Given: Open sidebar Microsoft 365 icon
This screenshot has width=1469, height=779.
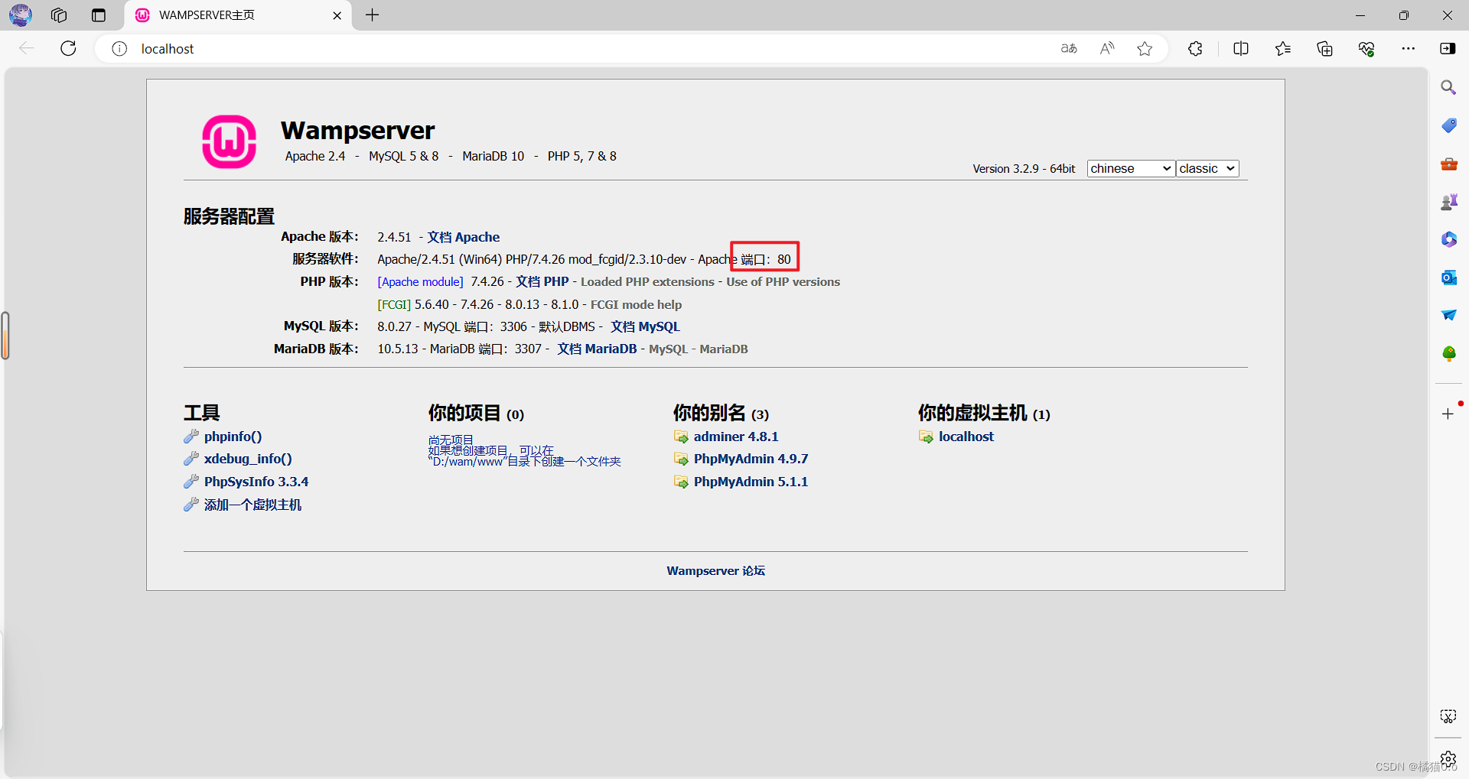Looking at the screenshot, I should [x=1449, y=239].
